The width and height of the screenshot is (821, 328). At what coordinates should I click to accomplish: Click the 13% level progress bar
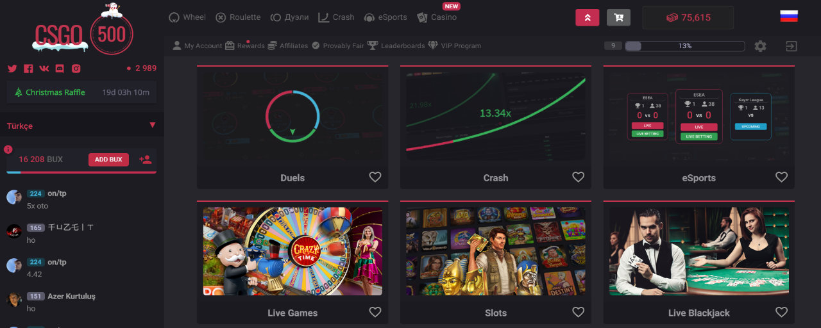click(x=684, y=46)
